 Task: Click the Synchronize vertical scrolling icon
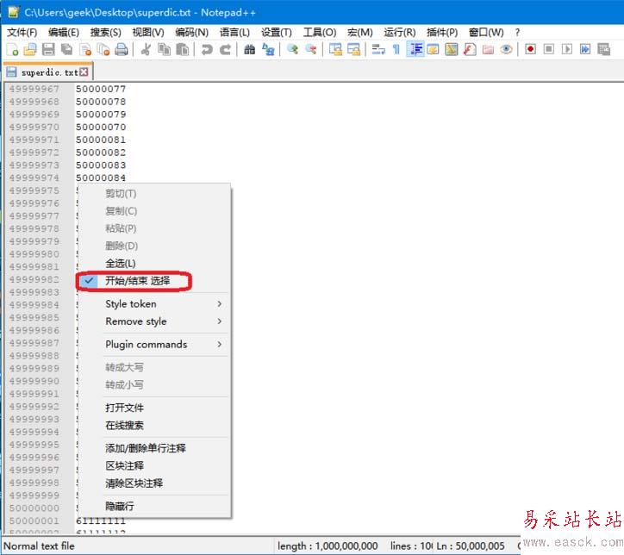[335, 50]
